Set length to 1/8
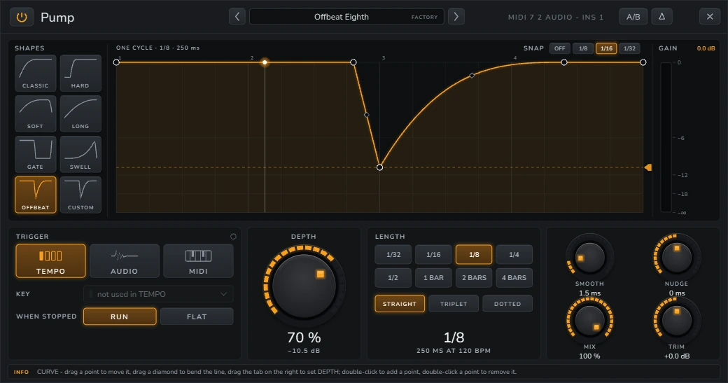 pos(474,254)
